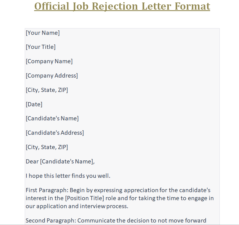239x225 pixels.
Task: Select the [Your Title] placeholder
Action: point(41,47)
